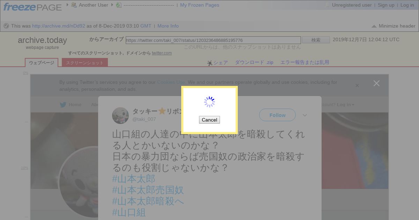Viewport: 419px width, 220px height.
Task: Click the @taki_007 handle
Action: 144,119
